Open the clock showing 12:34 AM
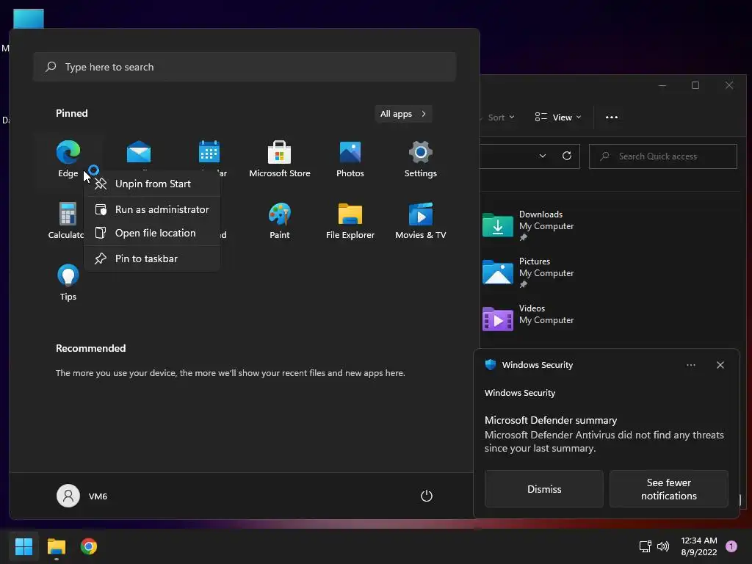The width and height of the screenshot is (752, 564). point(699,546)
